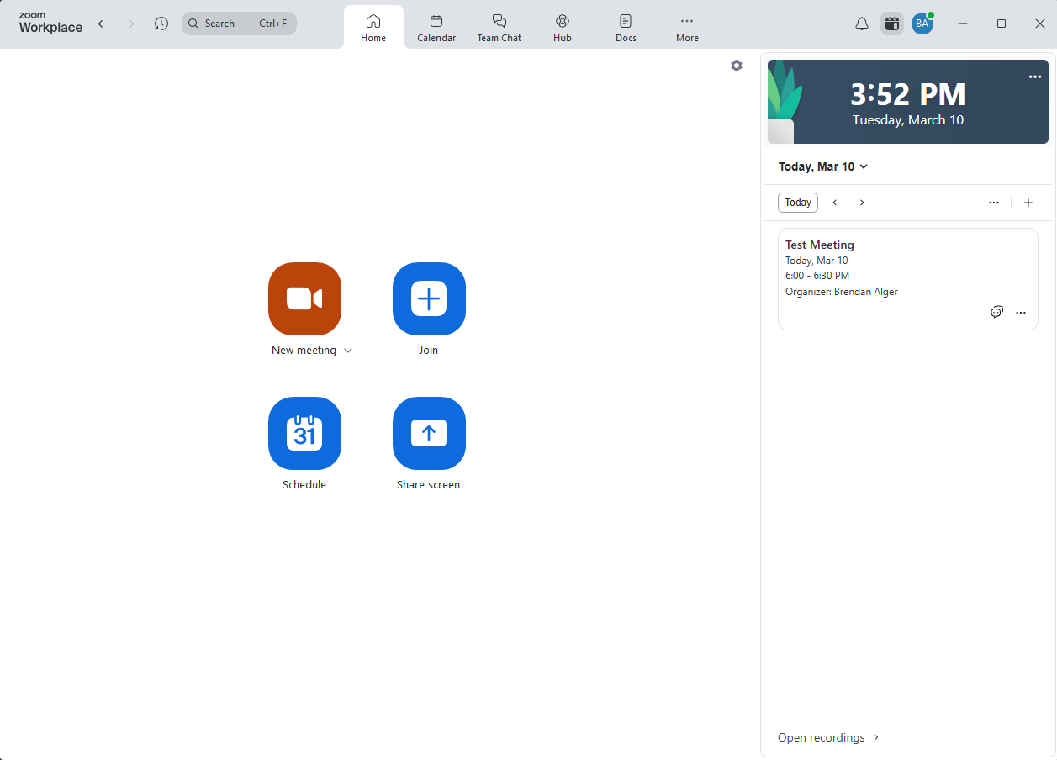Open the Schedule meeting icon
Screen dimensions: 1057x760
point(304,434)
